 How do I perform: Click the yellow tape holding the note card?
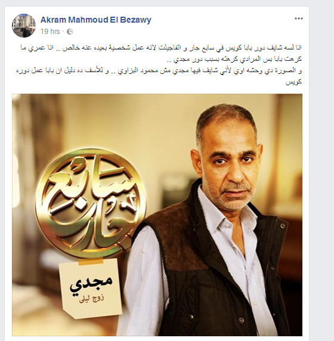click(x=91, y=262)
